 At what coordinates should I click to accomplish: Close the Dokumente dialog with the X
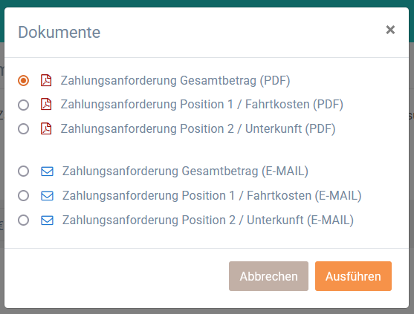390,30
